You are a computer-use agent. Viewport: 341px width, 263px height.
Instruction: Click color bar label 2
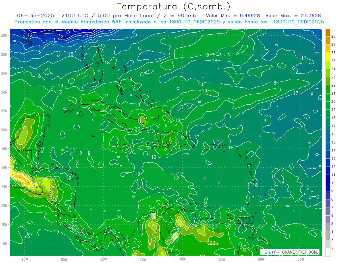click(332, 248)
